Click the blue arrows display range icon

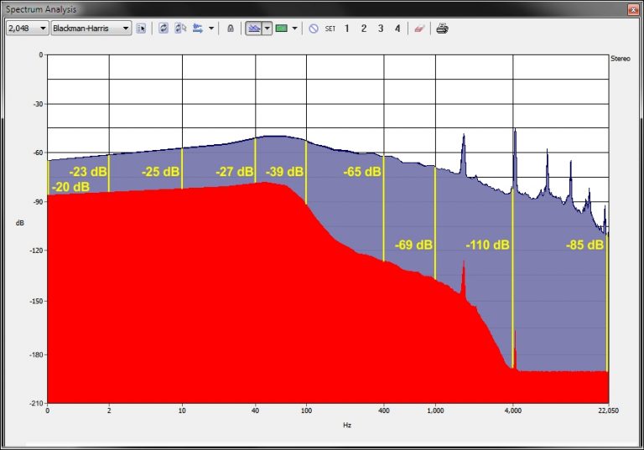198,28
